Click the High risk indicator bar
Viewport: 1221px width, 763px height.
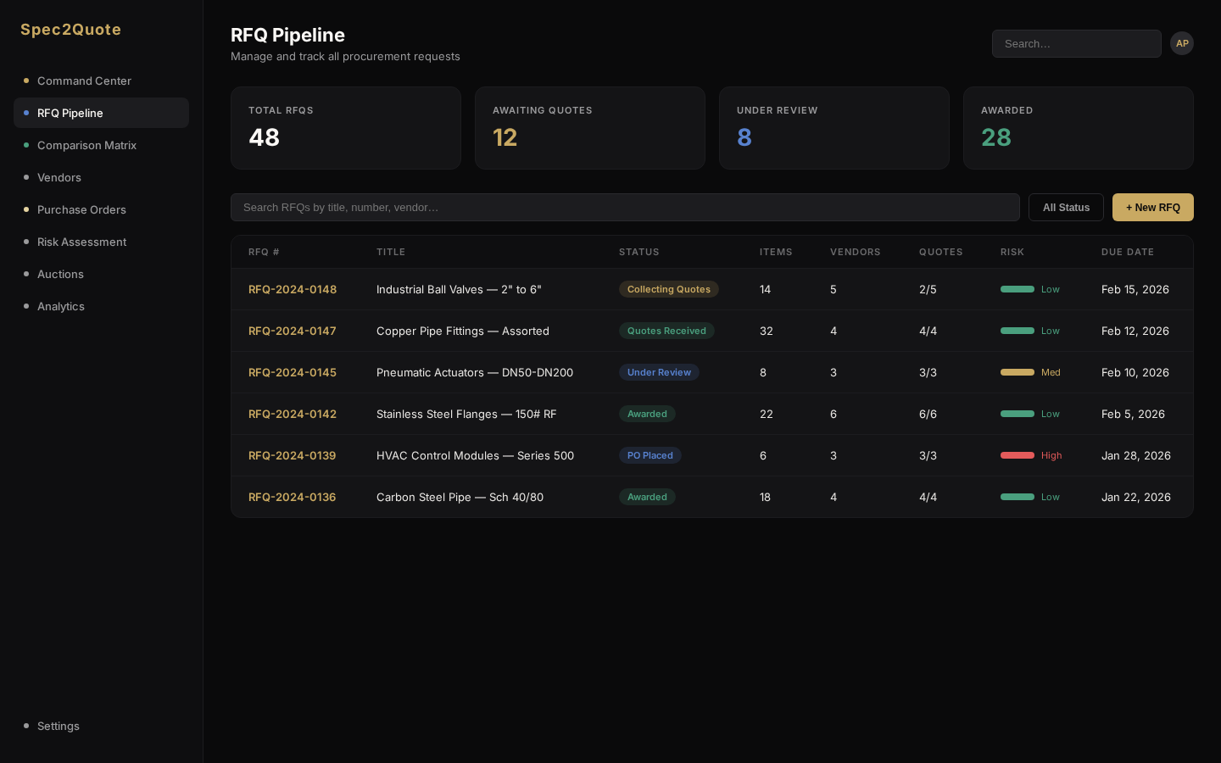[1017, 455]
